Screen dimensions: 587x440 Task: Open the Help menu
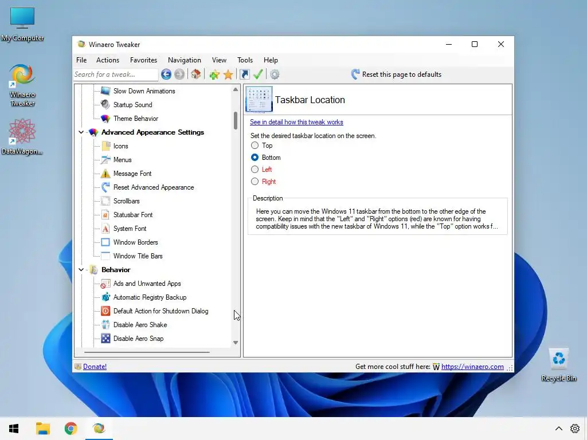[271, 60]
